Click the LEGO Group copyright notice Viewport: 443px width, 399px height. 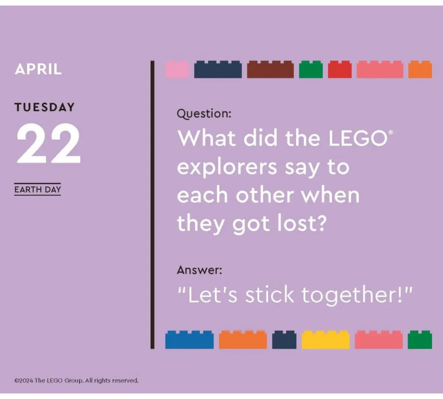(76, 380)
